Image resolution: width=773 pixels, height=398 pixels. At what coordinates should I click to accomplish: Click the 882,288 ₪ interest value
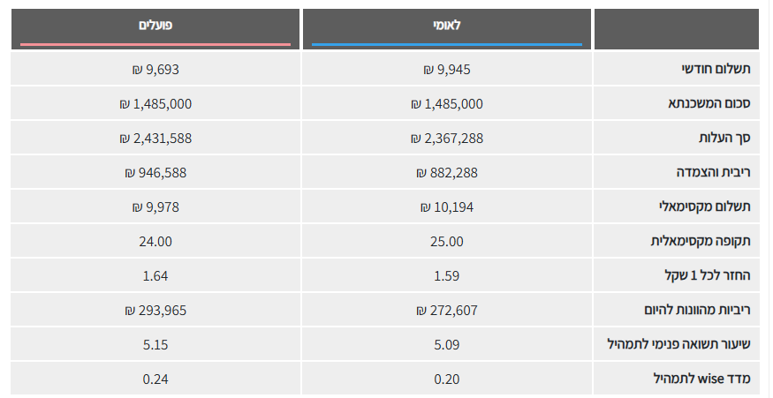click(446, 172)
